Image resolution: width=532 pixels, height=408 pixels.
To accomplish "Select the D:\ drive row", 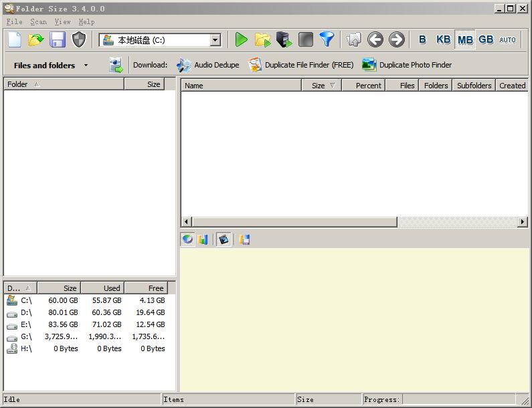I will click(86, 312).
